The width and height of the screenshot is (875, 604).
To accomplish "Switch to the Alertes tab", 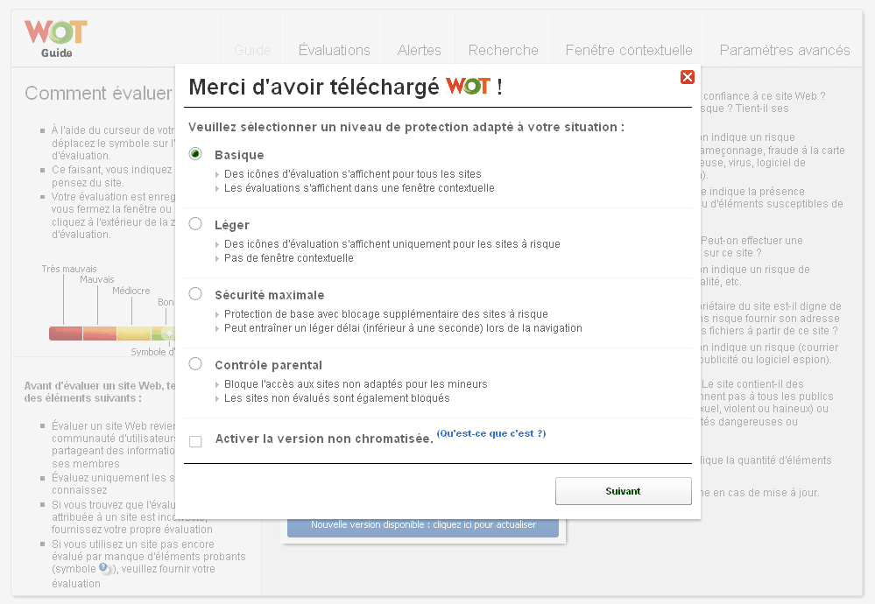I will [419, 50].
